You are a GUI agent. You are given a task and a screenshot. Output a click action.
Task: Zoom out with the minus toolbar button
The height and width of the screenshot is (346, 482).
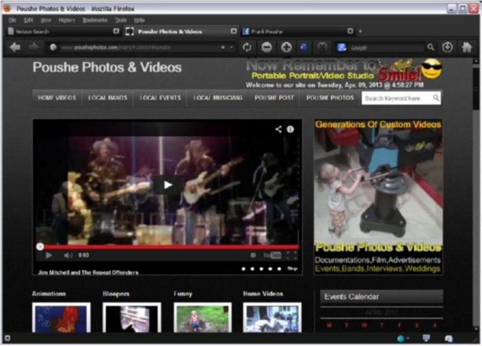[266, 48]
